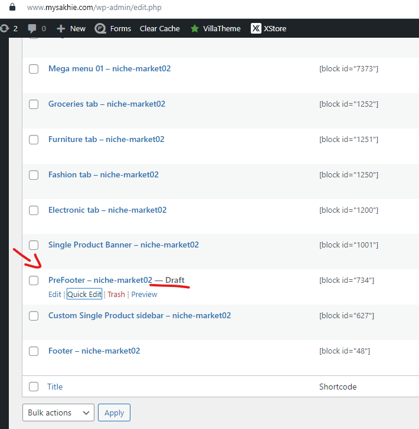
Task: Check the Custom Single Product sidebar checkbox
Action: [34, 316]
